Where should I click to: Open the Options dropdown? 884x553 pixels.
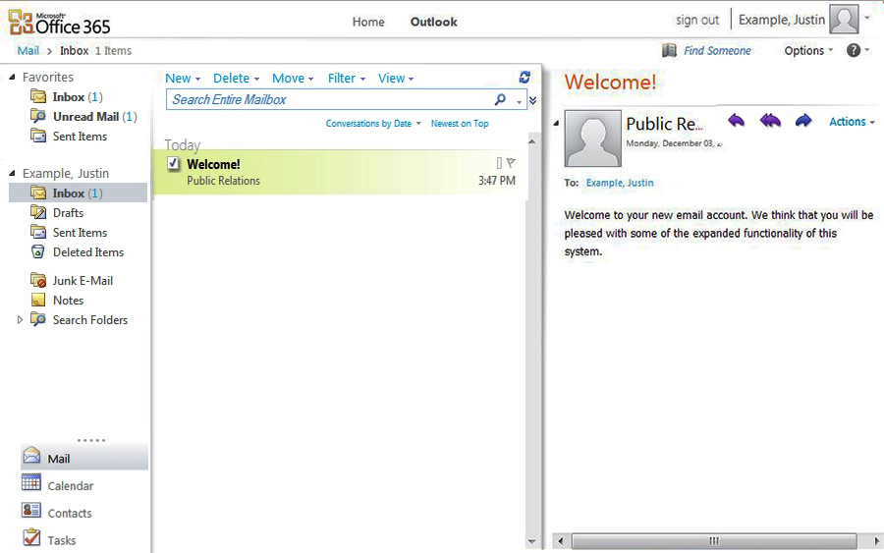pos(808,50)
